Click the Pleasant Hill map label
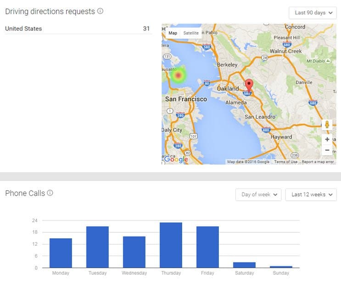This screenshot has height=291, width=341. [x=287, y=38]
